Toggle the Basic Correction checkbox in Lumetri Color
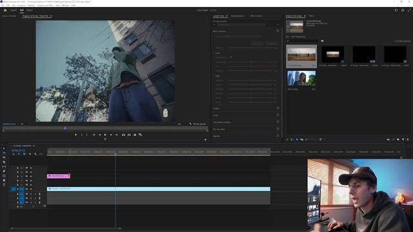This screenshot has width=413, height=232. coord(277,31)
